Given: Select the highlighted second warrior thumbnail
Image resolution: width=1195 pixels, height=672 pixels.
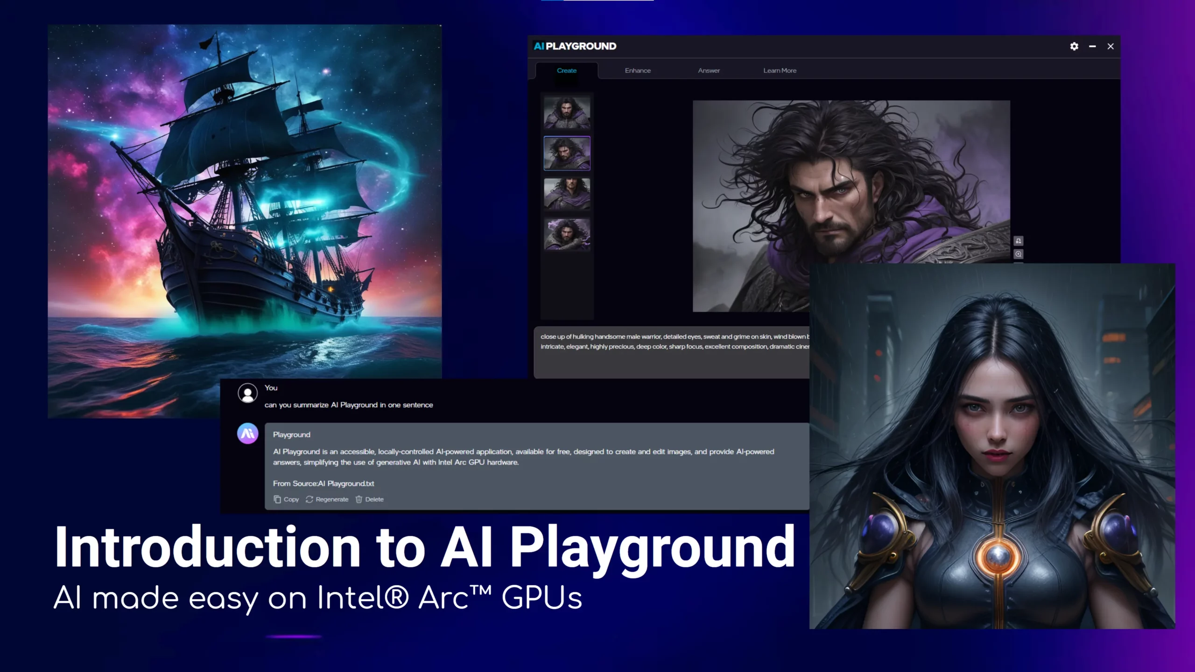Looking at the screenshot, I should tap(567, 154).
